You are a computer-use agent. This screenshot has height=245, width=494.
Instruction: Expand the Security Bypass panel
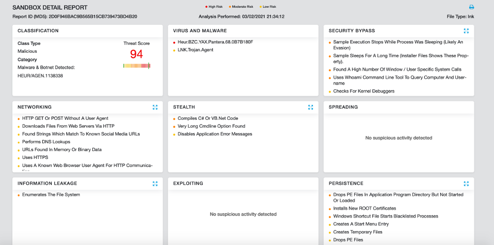(466, 31)
